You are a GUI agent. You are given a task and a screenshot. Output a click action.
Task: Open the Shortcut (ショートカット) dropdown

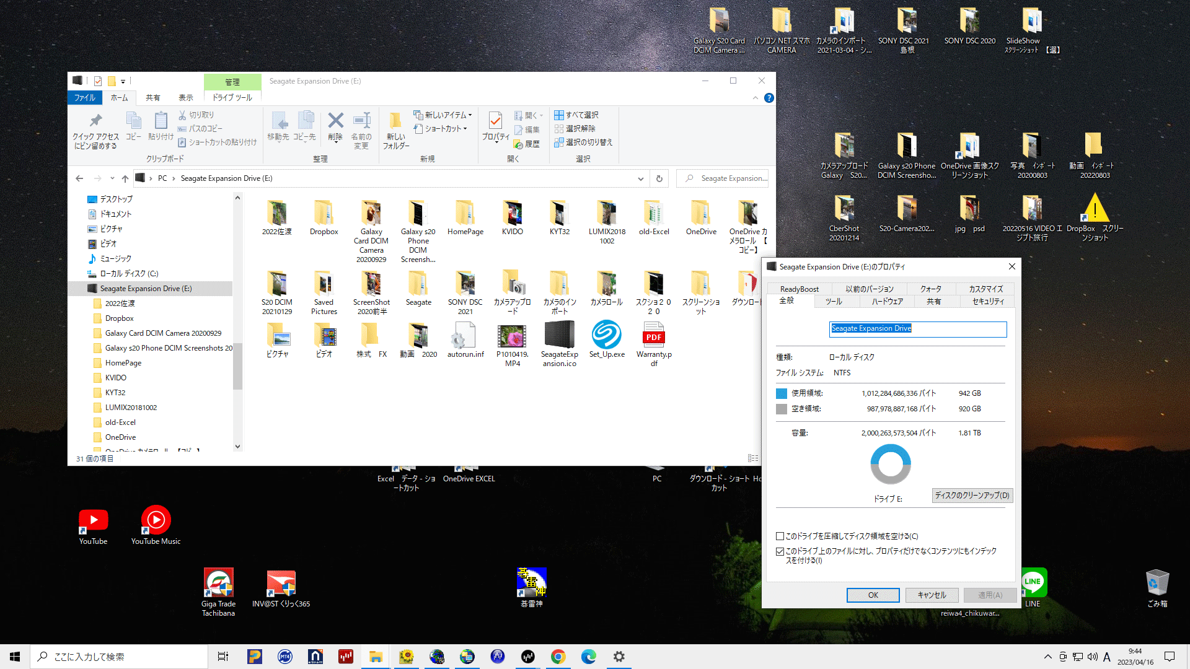(x=440, y=129)
